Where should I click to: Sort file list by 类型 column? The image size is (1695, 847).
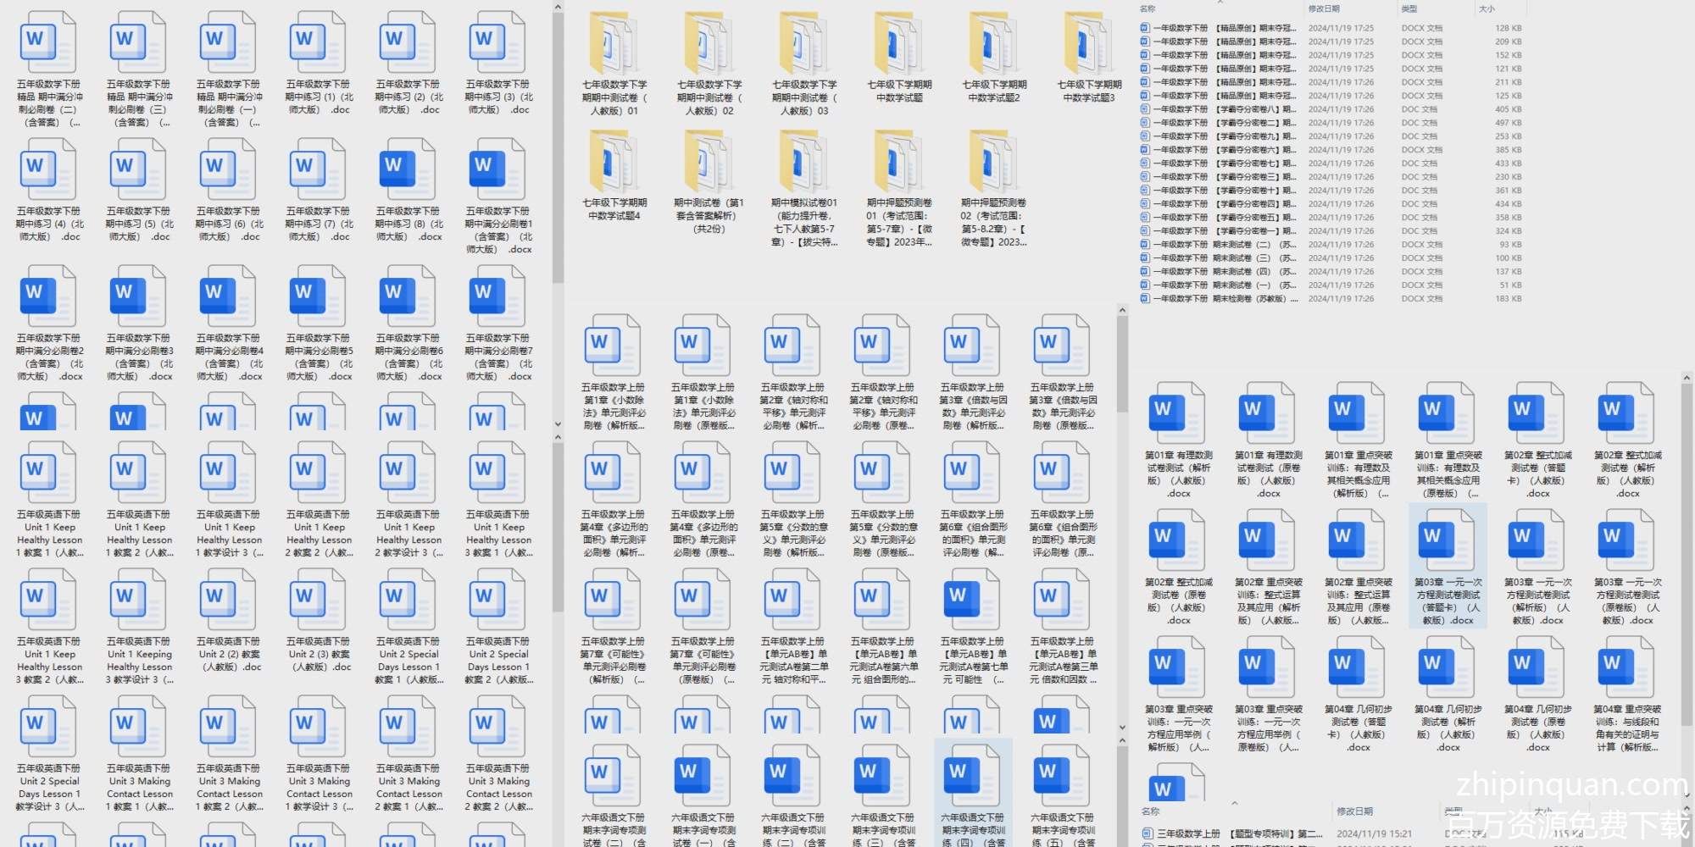[x=1409, y=8]
